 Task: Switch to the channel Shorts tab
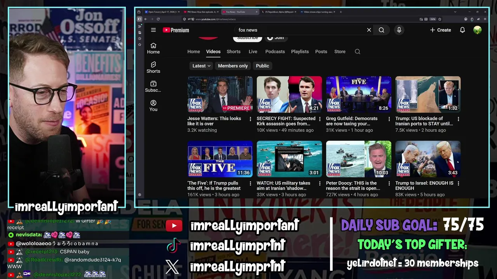[233, 52]
